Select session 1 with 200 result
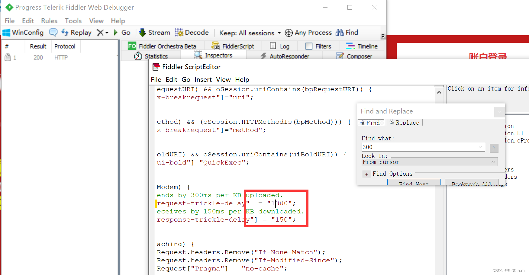The width and height of the screenshot is (529, 275). (x=59, y=57)
